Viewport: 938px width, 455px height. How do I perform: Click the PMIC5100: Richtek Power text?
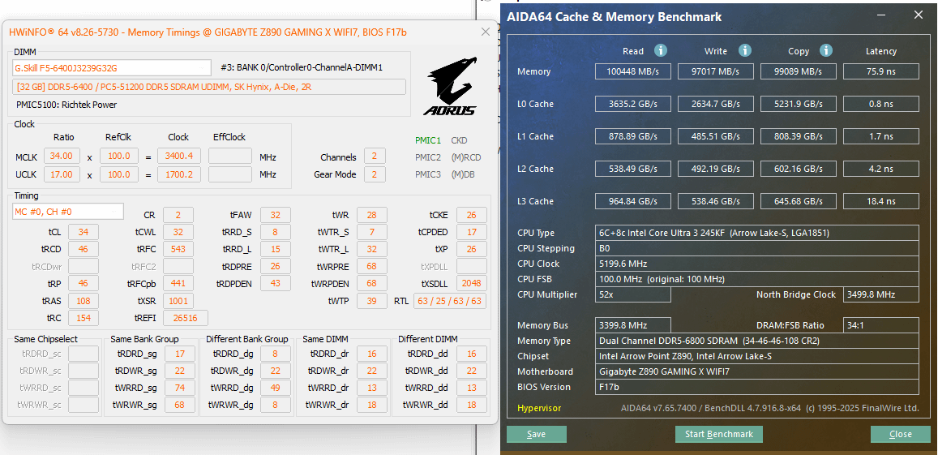pos(66,105)
